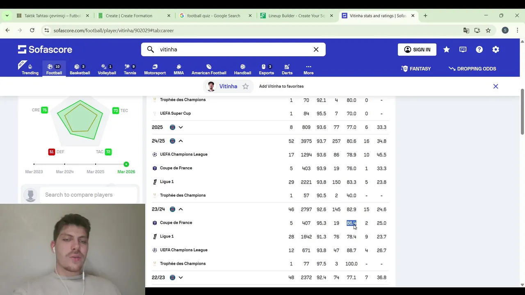Select the highlighted 86.4 value
525x295 pixels.
pos(351,223)
